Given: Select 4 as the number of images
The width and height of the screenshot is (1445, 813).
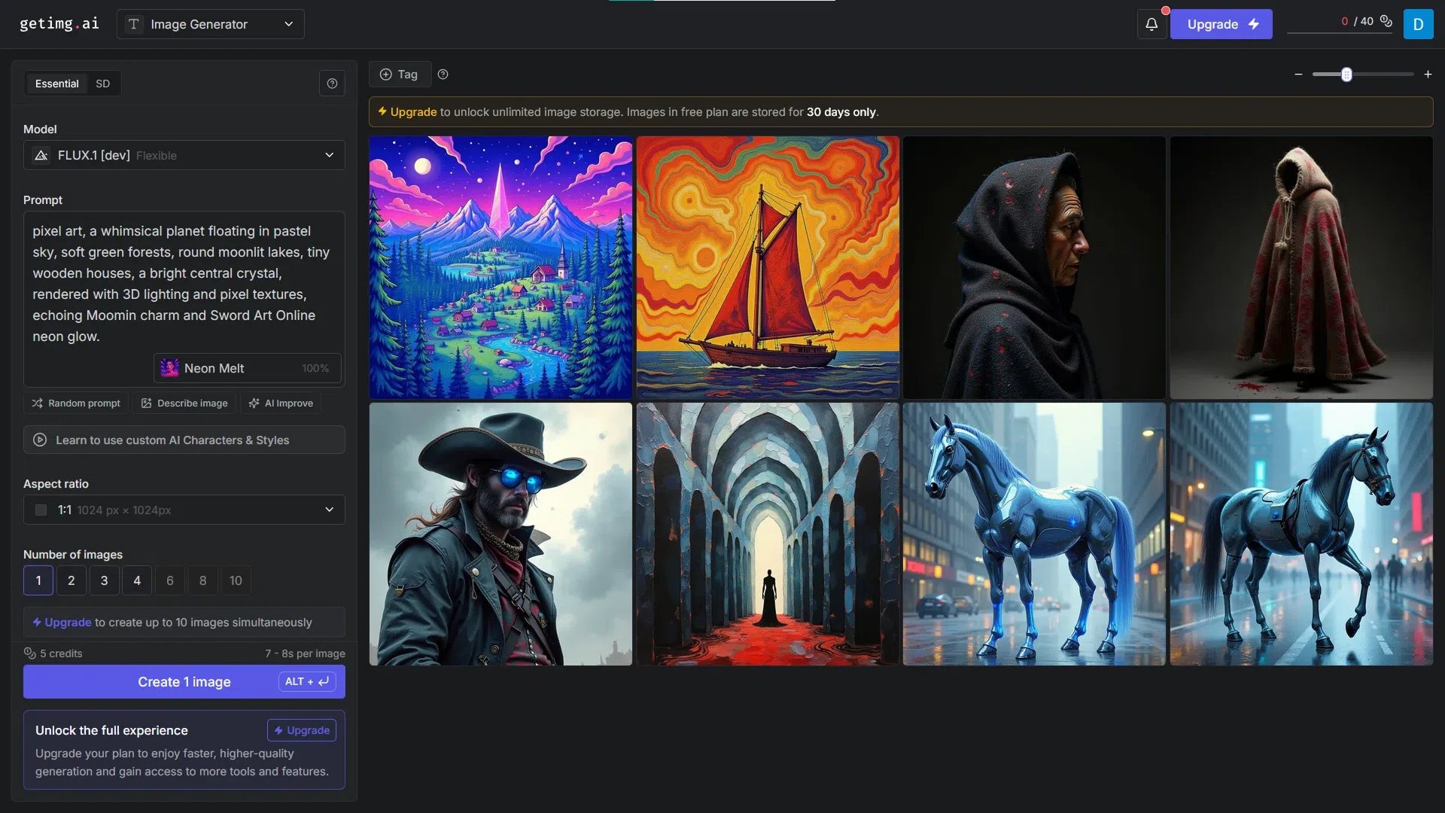Looking at the screenshot, I should coord(136,580).
